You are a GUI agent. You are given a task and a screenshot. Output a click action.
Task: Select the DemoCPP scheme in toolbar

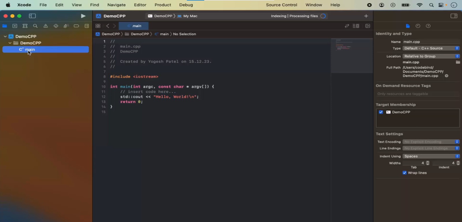(160, 16)
